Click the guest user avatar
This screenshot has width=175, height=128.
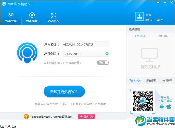coord(140,17)
